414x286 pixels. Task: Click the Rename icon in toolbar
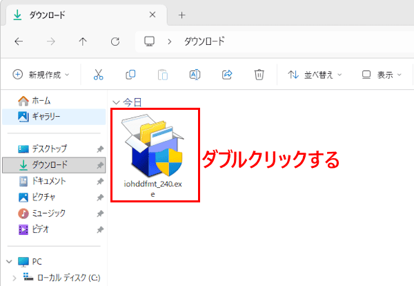(195, 75)
